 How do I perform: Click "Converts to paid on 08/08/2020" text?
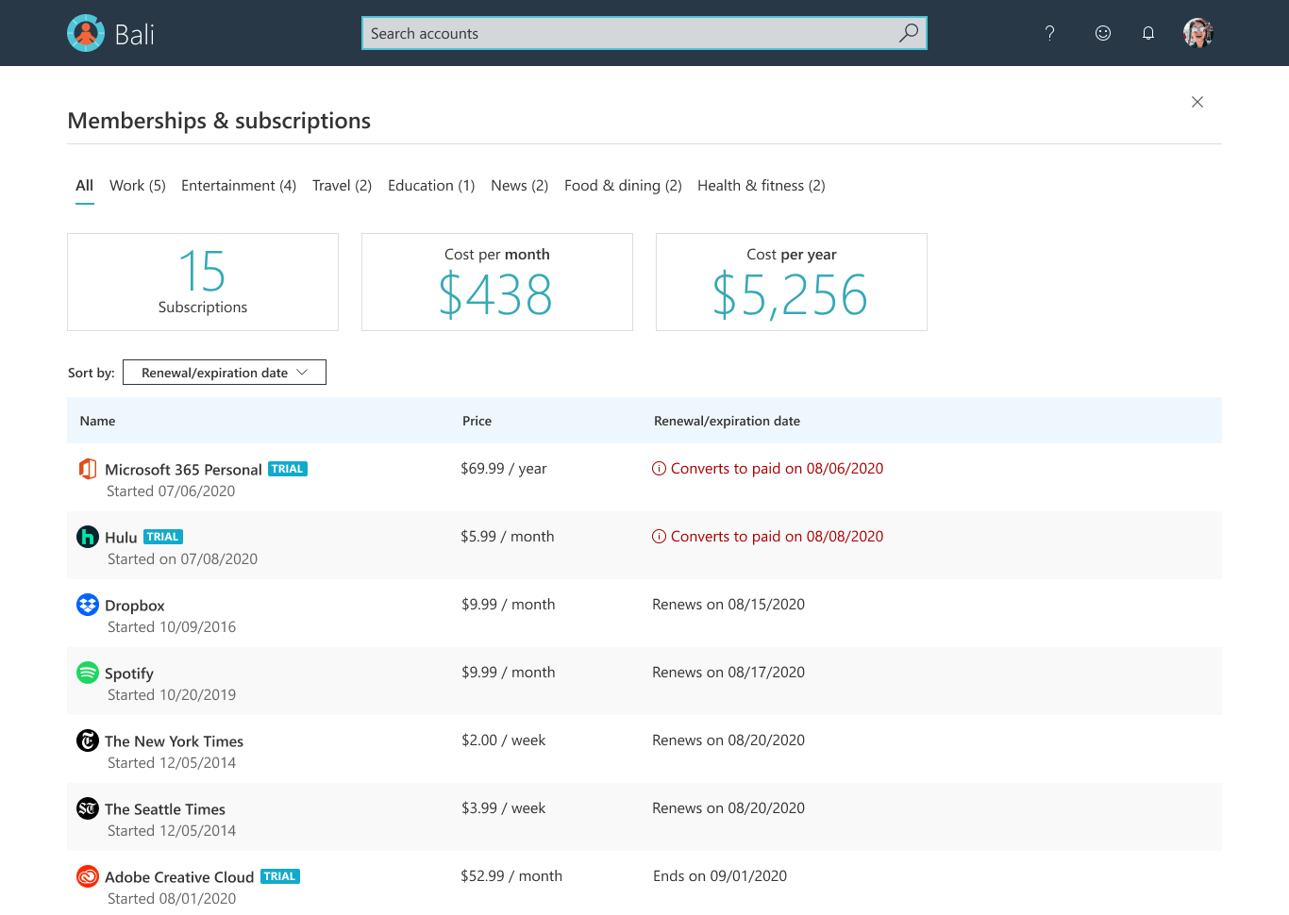pyautogui.click(x=778, y=537)
